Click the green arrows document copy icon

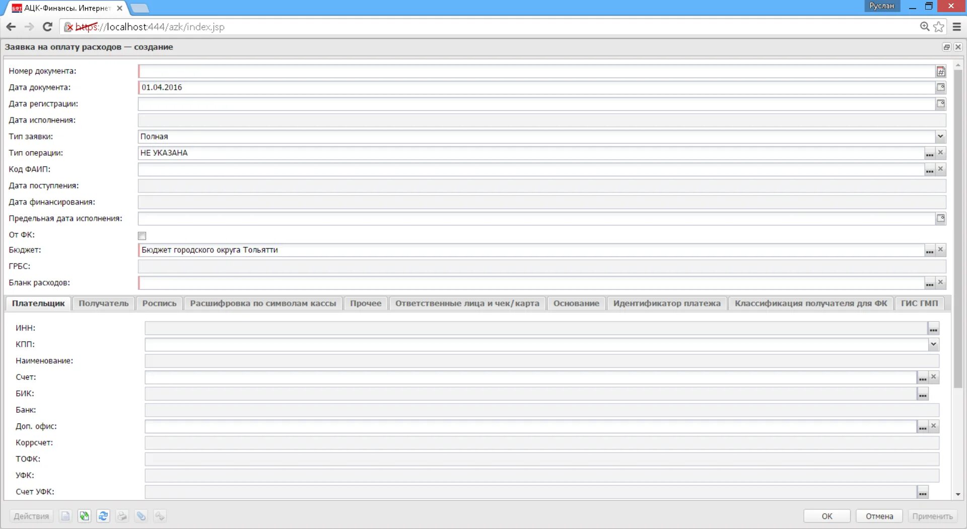tap(84, 516)
